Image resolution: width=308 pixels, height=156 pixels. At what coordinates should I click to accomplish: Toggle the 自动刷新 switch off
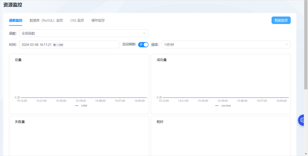pyautogui.click(x=143, y=45)
